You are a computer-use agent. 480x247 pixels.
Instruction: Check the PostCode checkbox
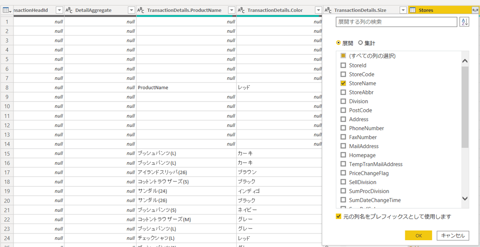tap(344, 110)
